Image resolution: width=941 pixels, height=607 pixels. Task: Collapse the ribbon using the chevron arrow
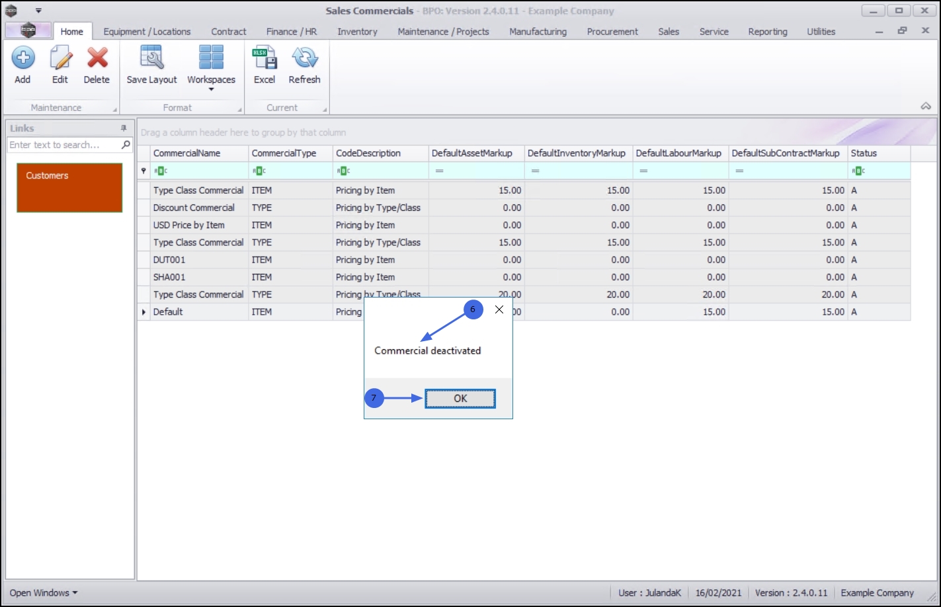tap(925, 106)
